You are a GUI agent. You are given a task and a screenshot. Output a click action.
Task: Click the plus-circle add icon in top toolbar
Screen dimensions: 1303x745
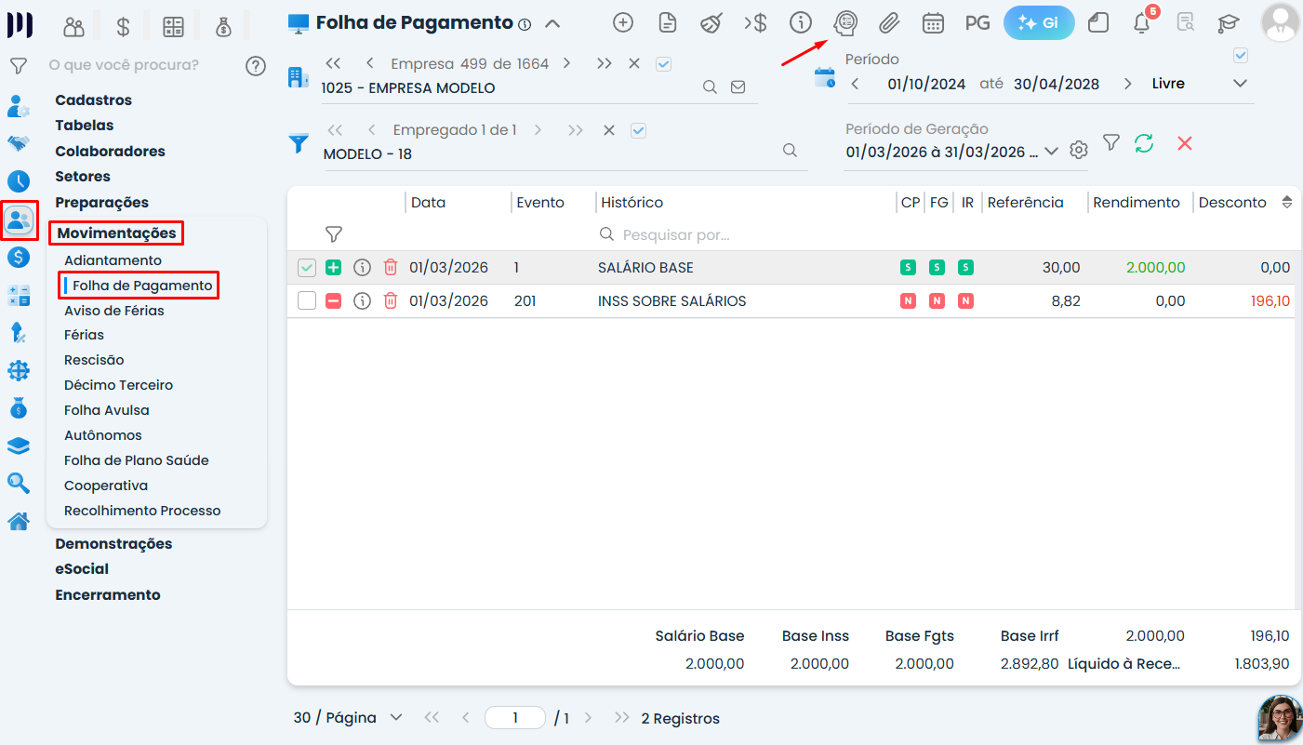pyautogui.click(x=623, y=23)
